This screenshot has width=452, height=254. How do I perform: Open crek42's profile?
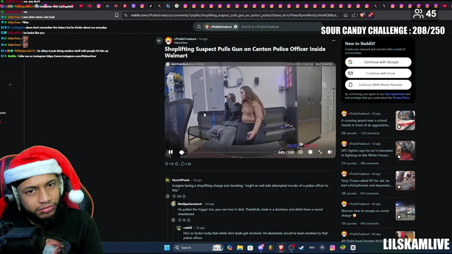[x=188, y=228]
